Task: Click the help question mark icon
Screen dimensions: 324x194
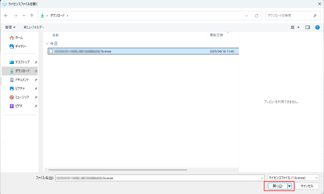Action: [317, 27]
